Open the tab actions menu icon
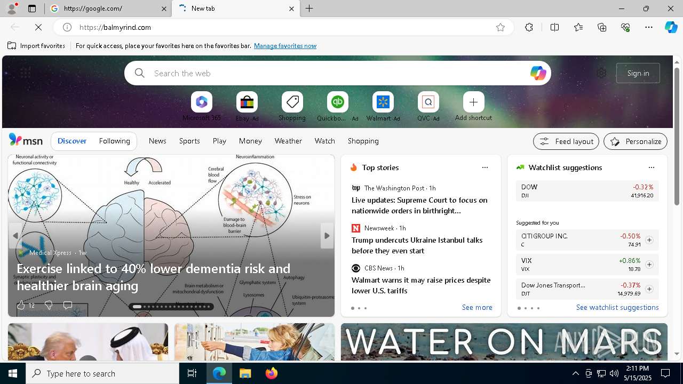This screenshot has height=384, width=683. (x=32, y=9)
